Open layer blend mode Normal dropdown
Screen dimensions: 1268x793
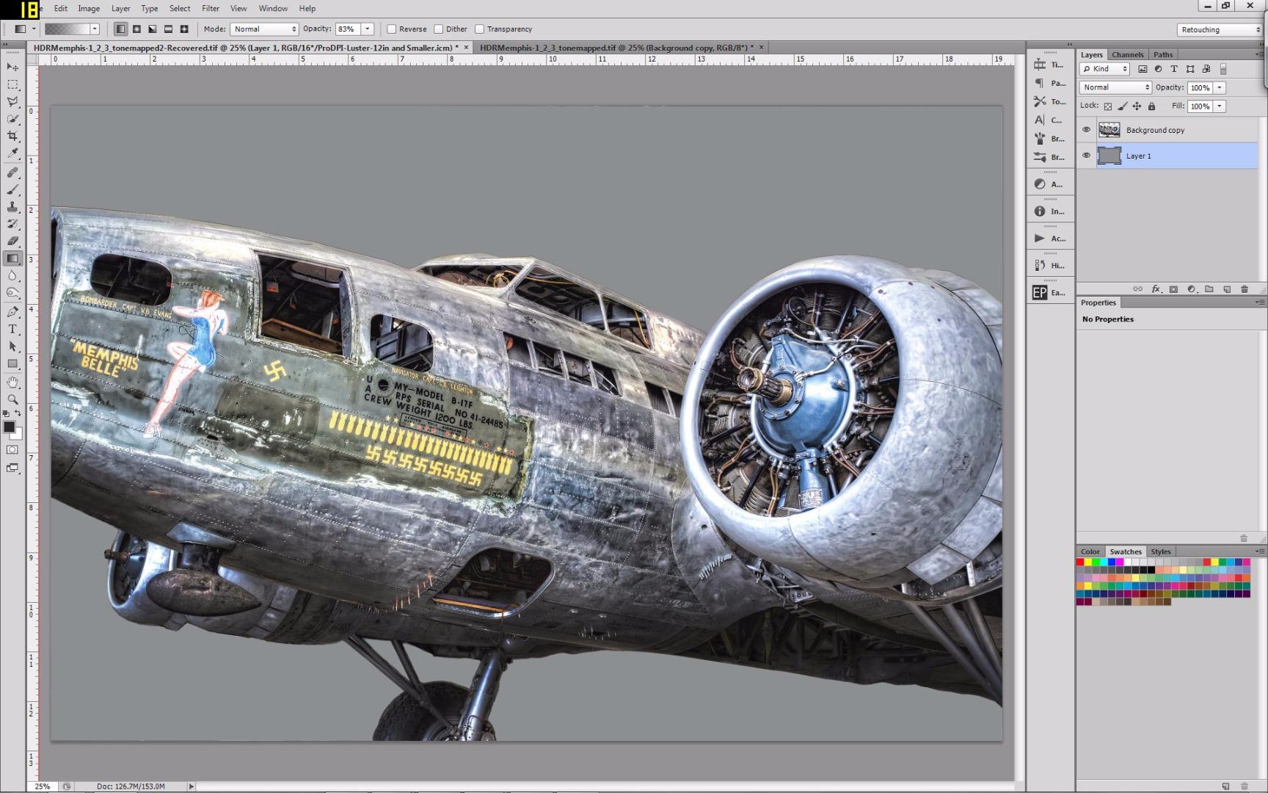(1115, 87)
